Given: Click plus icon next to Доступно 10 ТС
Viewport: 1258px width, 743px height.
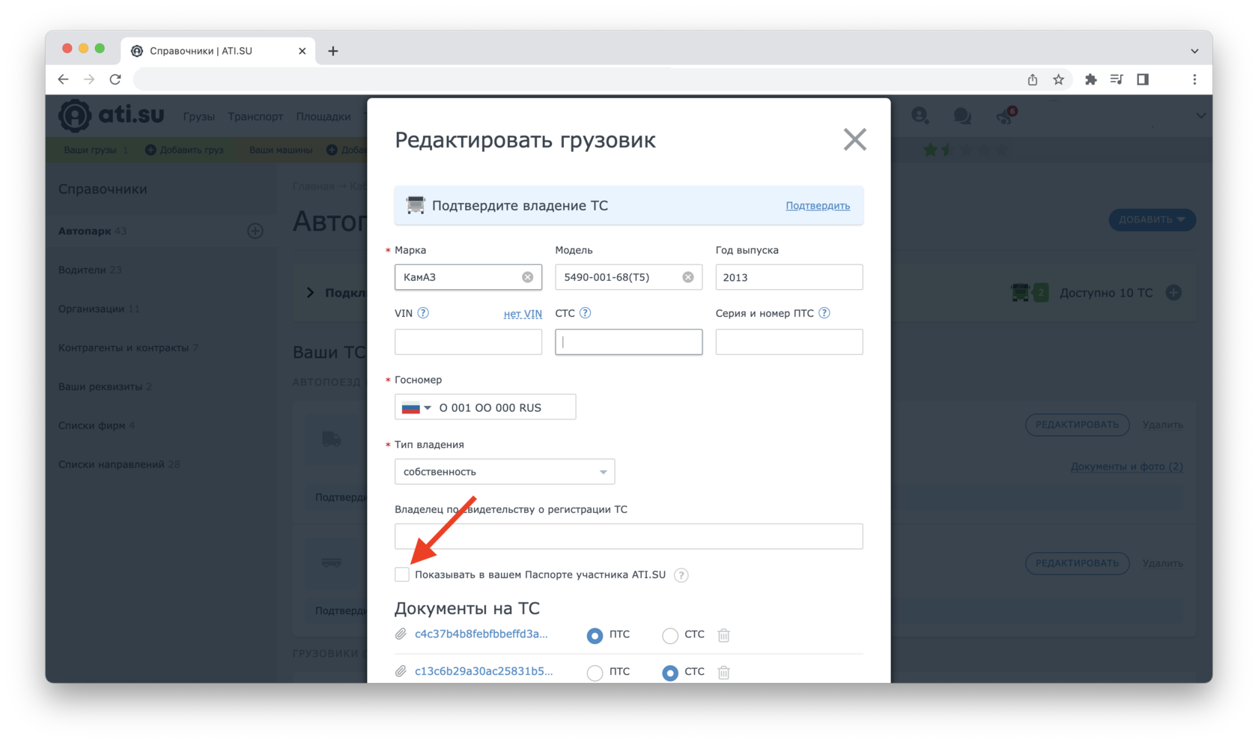Looking at the screenshot, I should click(1173, 293).
